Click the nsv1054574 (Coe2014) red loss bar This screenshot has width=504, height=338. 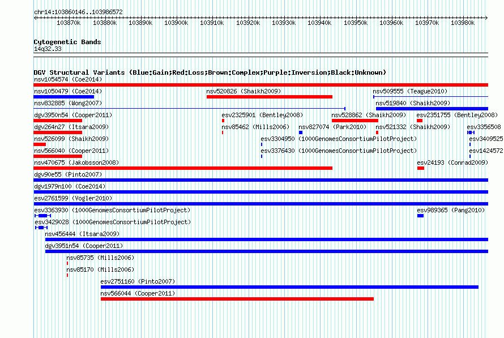260,85
